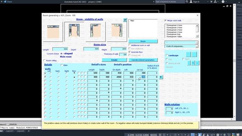The width and height of the screenshot is (242, 136).
Task: Open the workspace gear icon in status bar
Action: pos(218,135)
